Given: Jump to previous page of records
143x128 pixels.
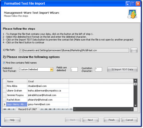Looking at the screenshot, I should 9,109.
